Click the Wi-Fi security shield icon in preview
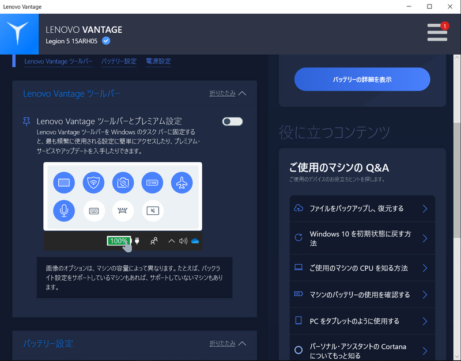Viewport: 461px width, 361px height. point(93,183)
